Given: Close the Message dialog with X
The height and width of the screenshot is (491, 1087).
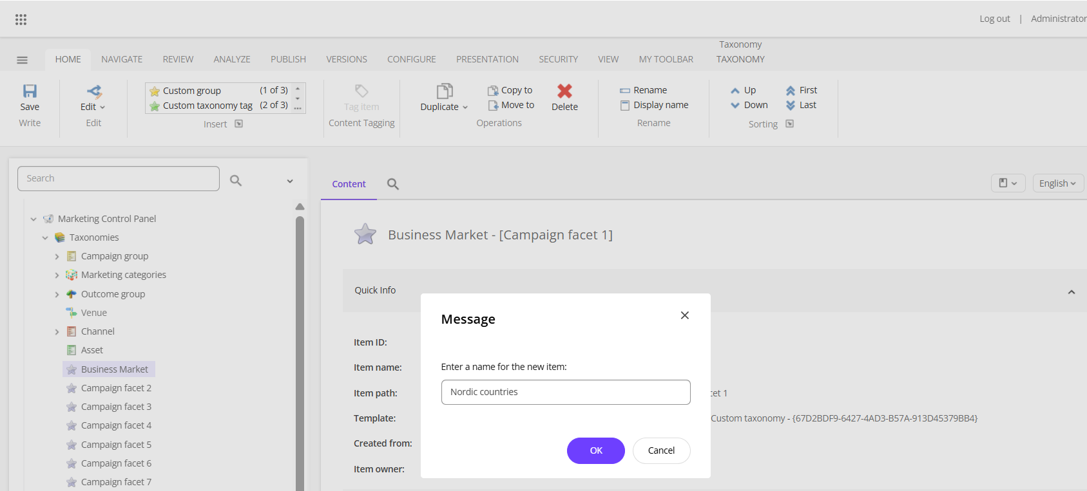Looking at the screenshot, I should point(685,315).
